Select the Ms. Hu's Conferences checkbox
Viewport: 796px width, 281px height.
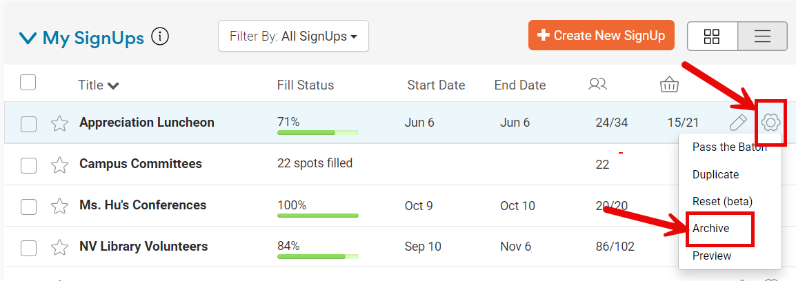[x=28, y=206]
